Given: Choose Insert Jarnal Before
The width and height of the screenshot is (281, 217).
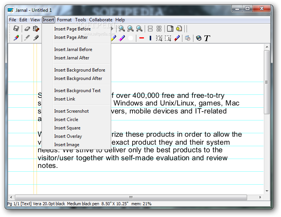Looking at the screenshot, I should click(77, 49).
